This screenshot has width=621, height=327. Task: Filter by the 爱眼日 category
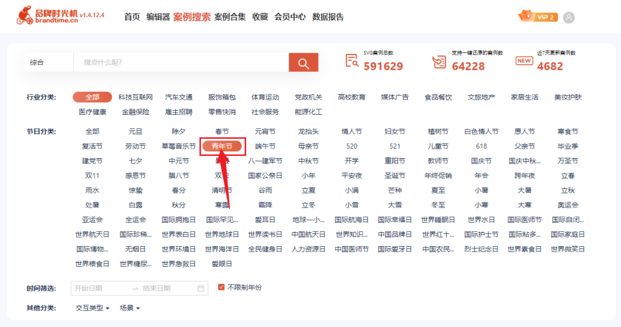pyautogui.click(x=222, y=264)
